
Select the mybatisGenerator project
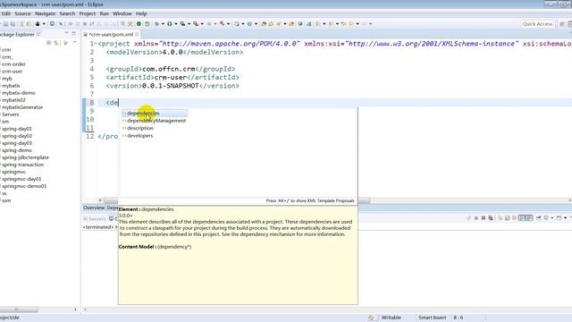[x=22, y=107]
